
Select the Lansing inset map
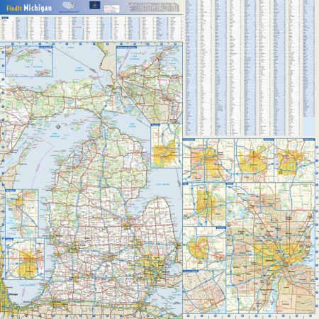25,259
